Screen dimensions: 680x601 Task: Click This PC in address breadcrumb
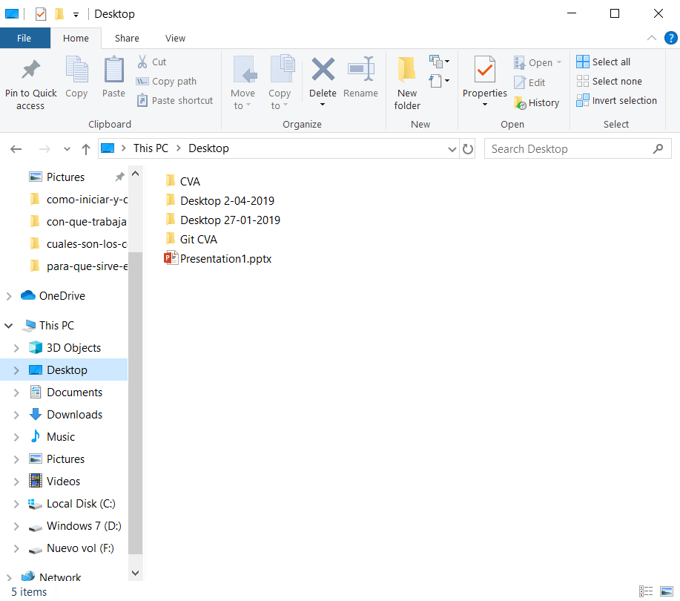tap(151, 148)
